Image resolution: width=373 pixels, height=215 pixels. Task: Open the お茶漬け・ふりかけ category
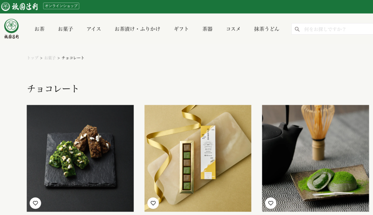click(137, 29)
